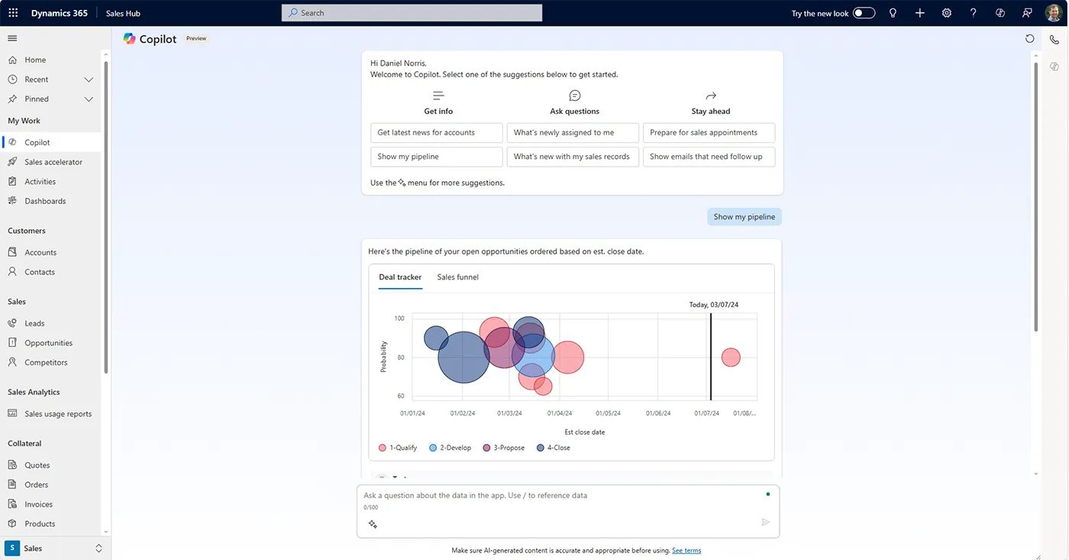Click the search box in top bar

(412, 13)
